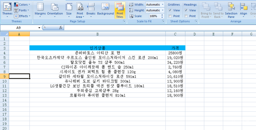Choose page Orientation
Screen dimensions: 256x130
(x=55, y=10)
